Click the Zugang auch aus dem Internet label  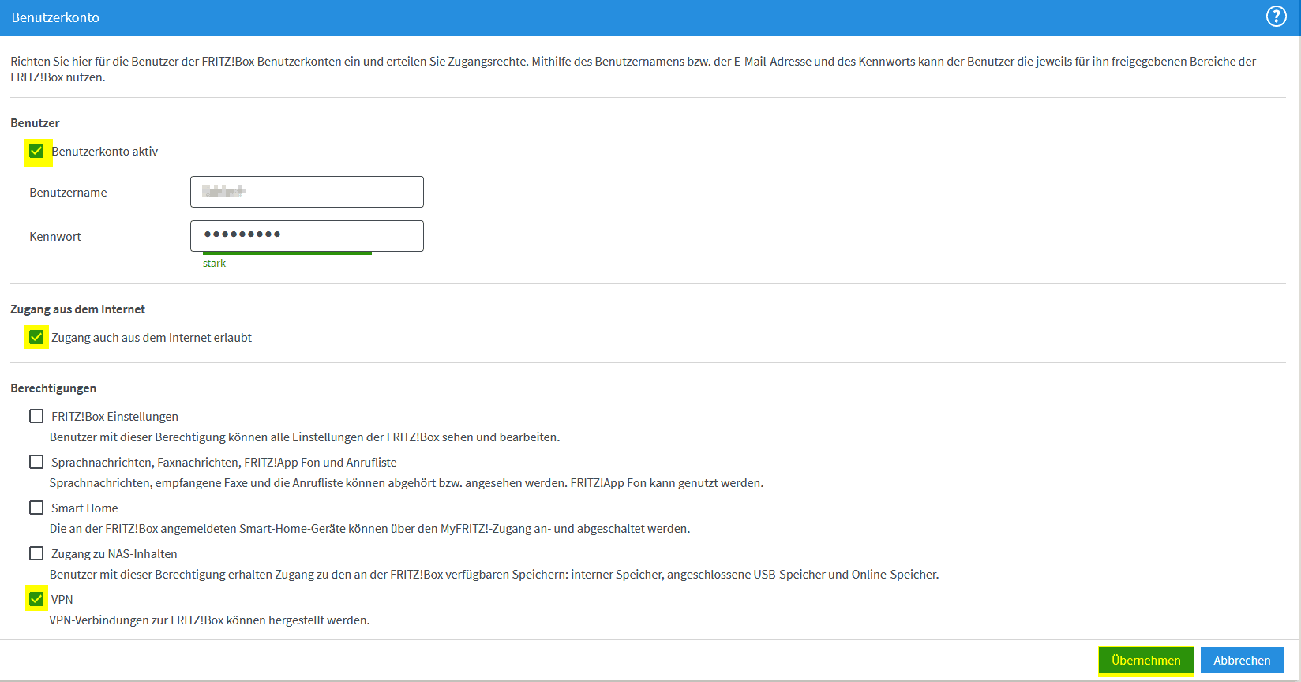coord(152,338)
